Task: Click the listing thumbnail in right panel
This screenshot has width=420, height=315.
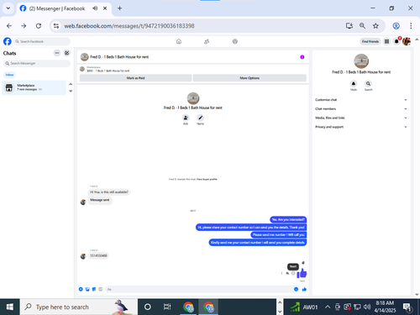Action: click(361, 60)
